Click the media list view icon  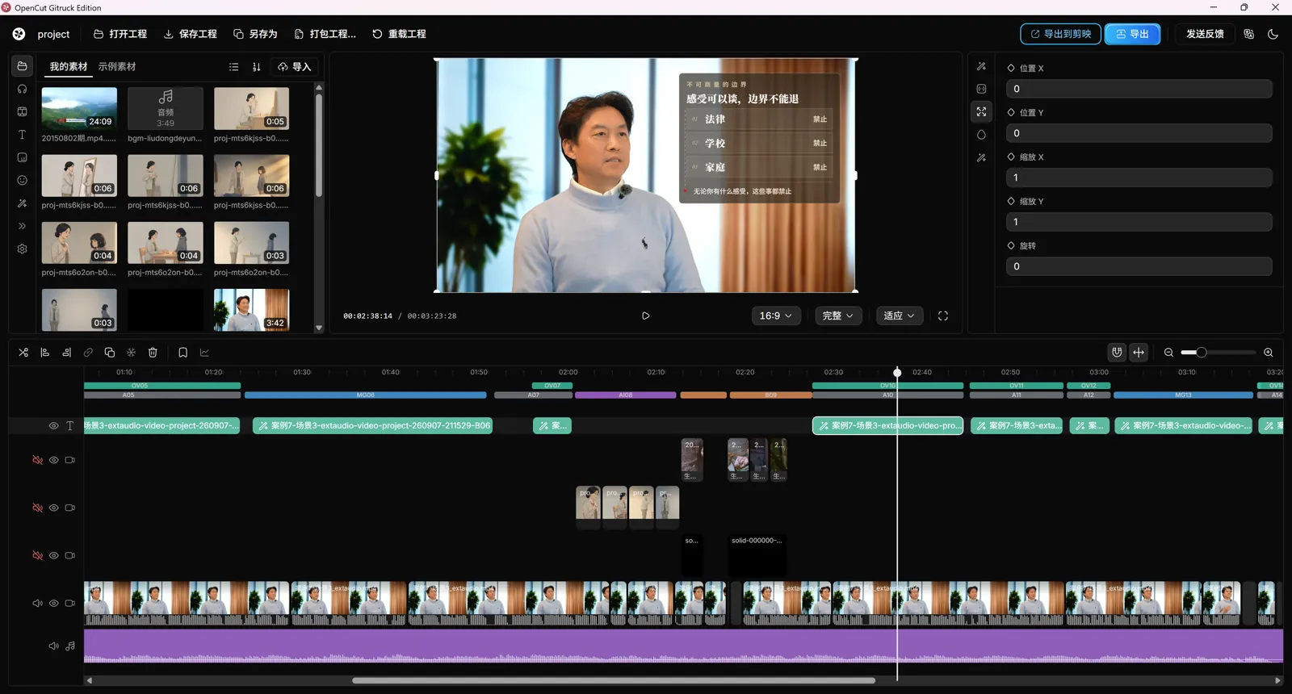[234, 67]
